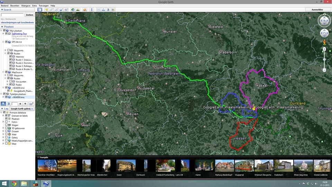Expand the Sightseeing Tour tree node
Viewport: 332px width, 187px height.
pyautogui.click(x=3, y=34)
